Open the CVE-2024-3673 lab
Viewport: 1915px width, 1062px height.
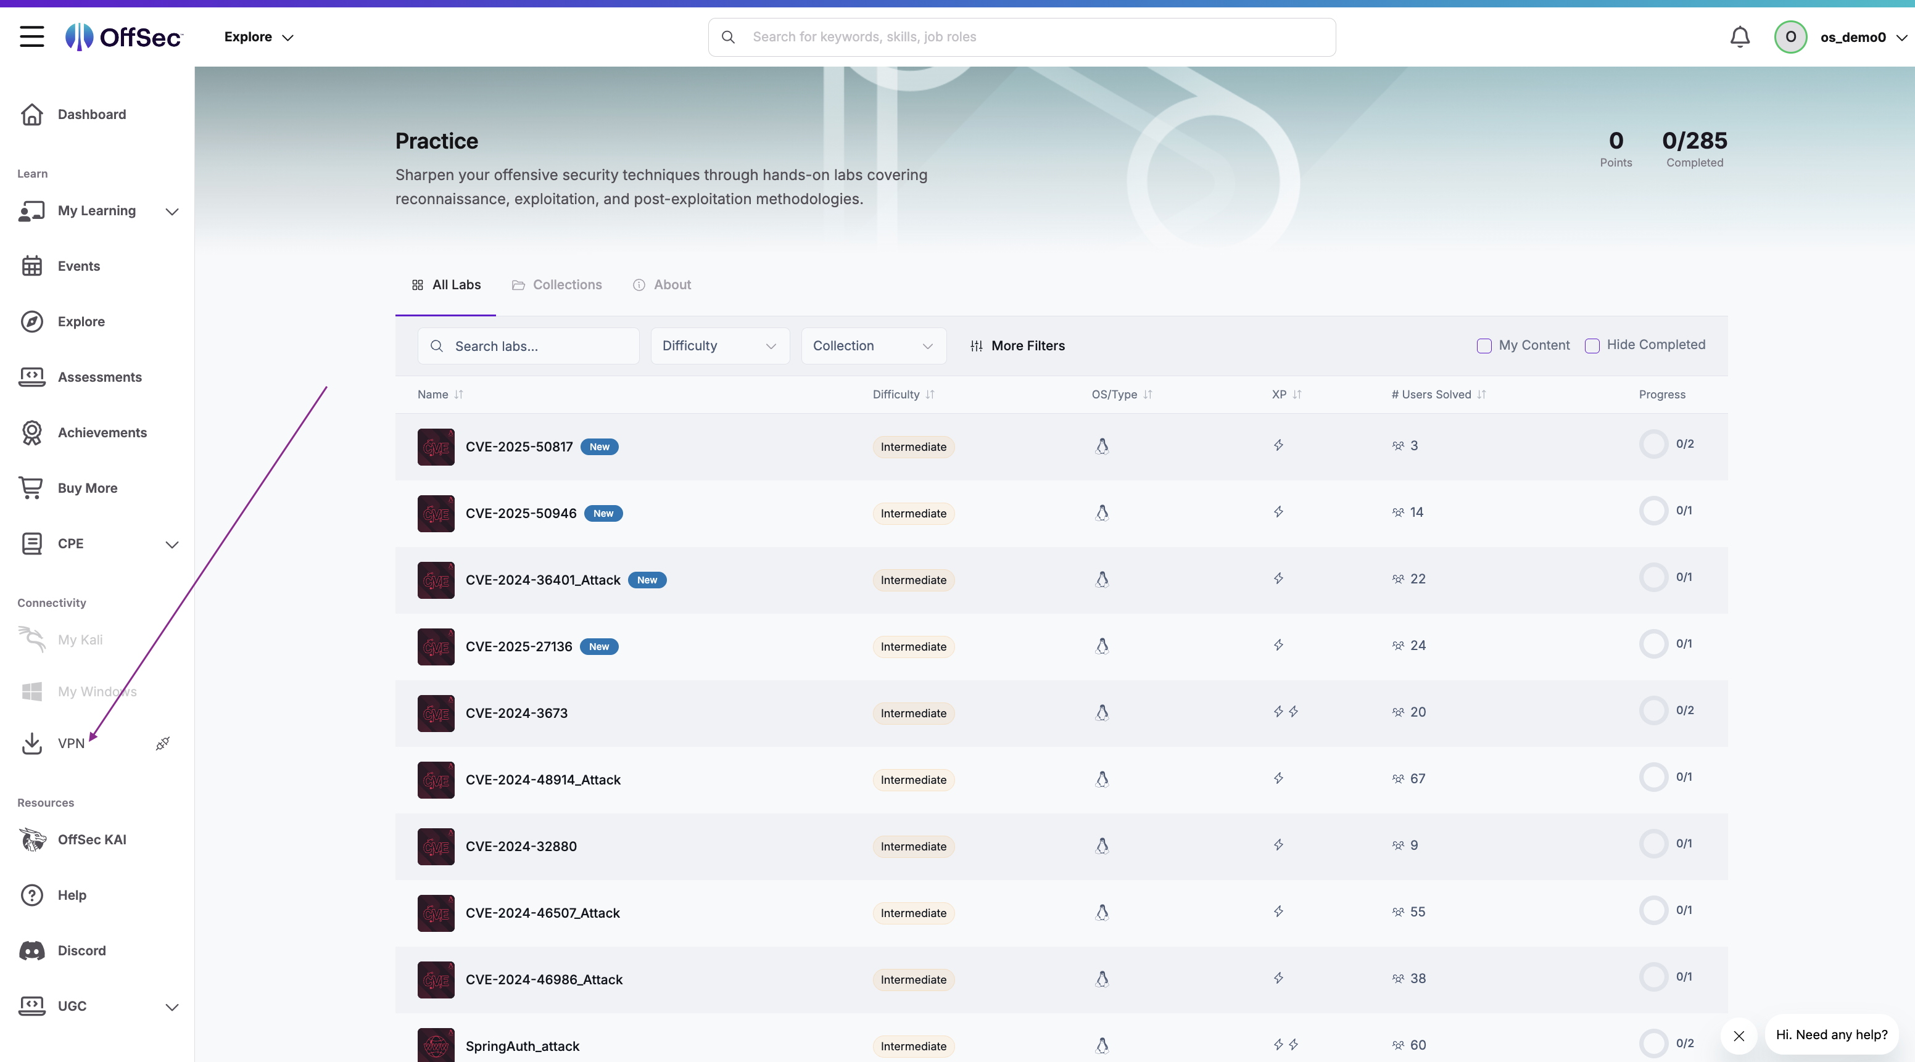tap(516, 714)
